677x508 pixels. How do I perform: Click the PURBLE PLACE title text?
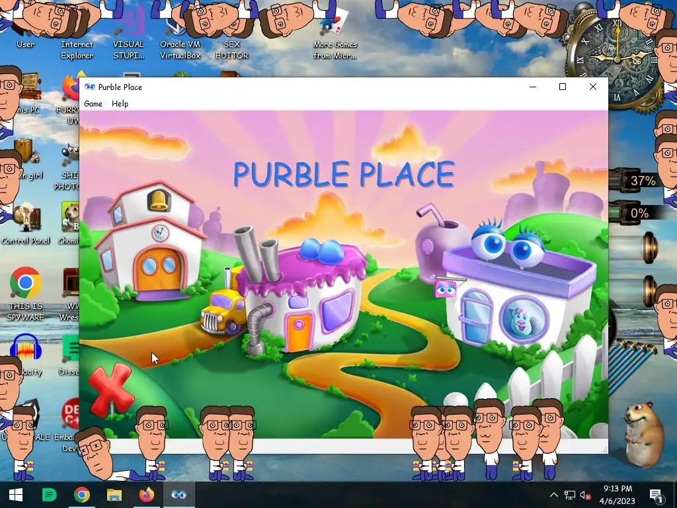(x=344, y=175)
